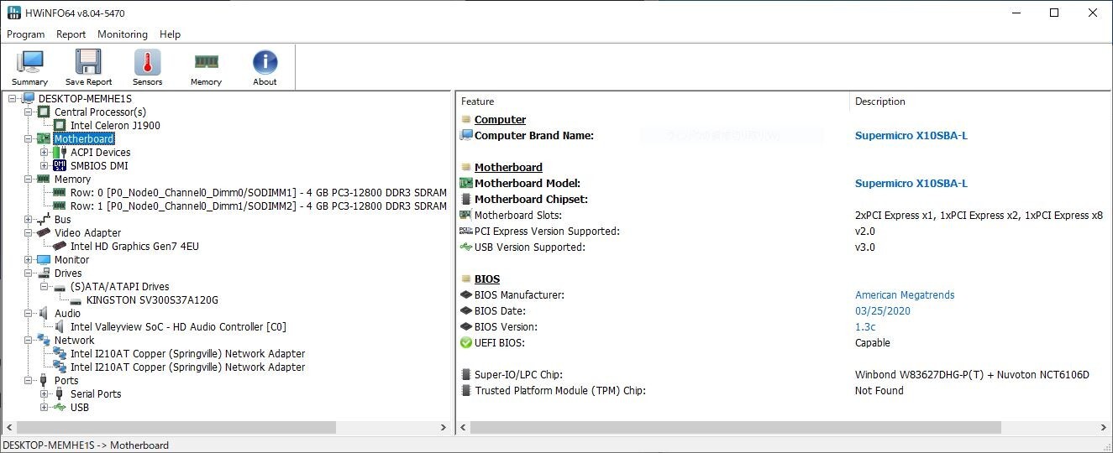Collapse the Motherboard tree node
Viewport: 1113px width, 453px height.
29,138
